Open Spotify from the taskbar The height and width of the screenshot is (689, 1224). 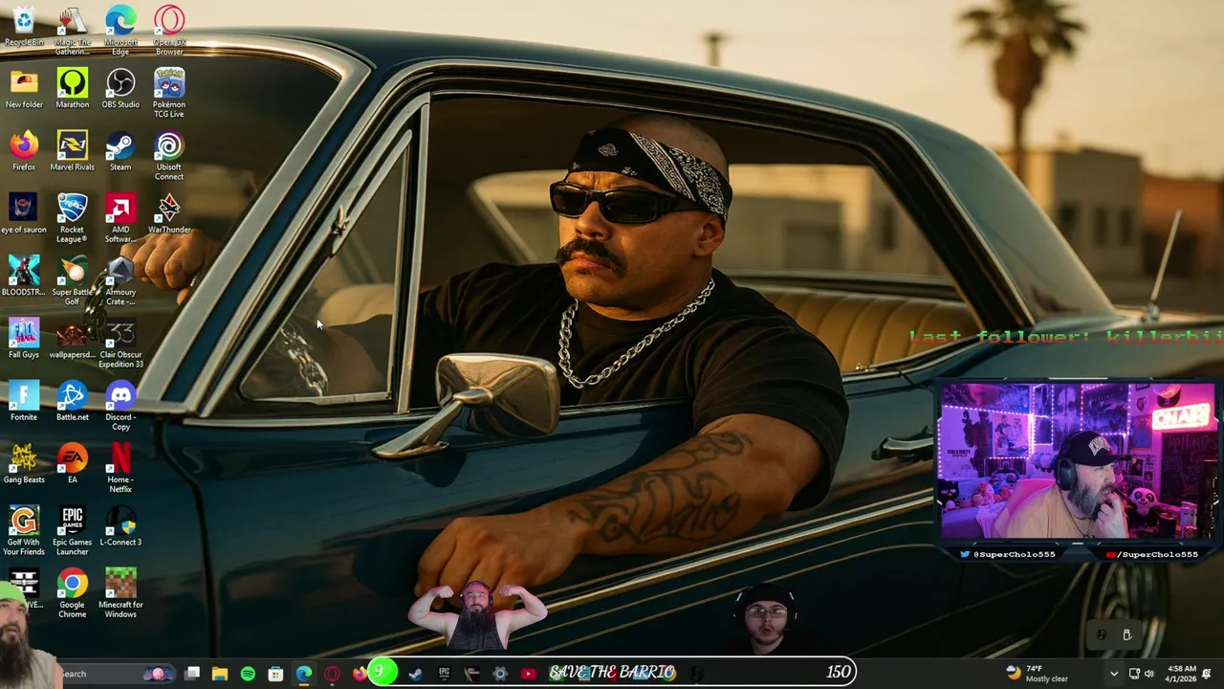click(x=248, y=674)
